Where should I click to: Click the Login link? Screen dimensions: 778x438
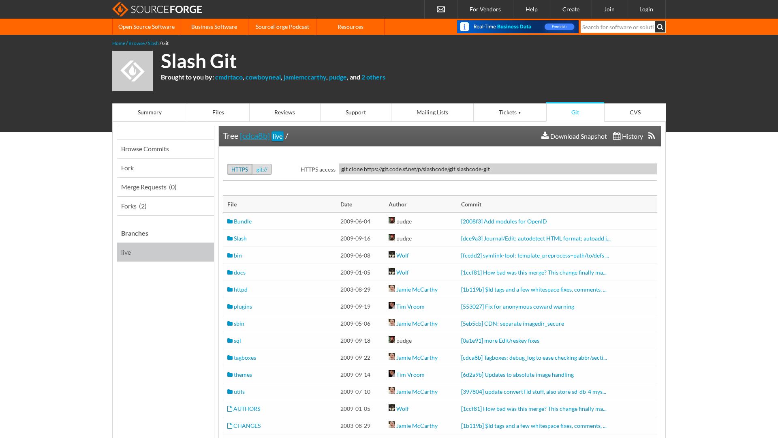646,9
